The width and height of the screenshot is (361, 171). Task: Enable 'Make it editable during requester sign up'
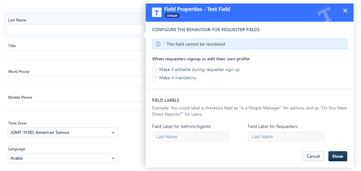coord(154,70)
